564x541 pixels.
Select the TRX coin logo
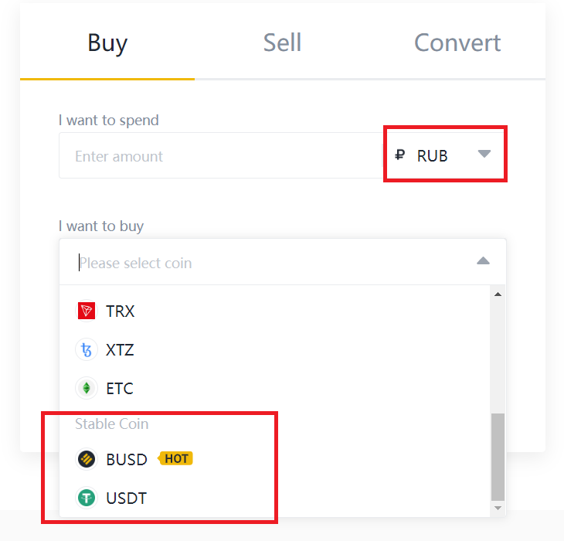click(87, 311)
